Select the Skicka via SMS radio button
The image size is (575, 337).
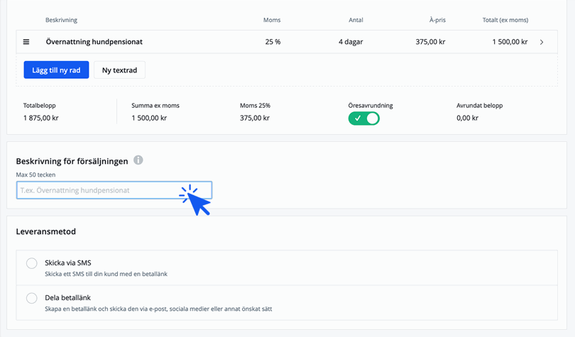(31, 263)
